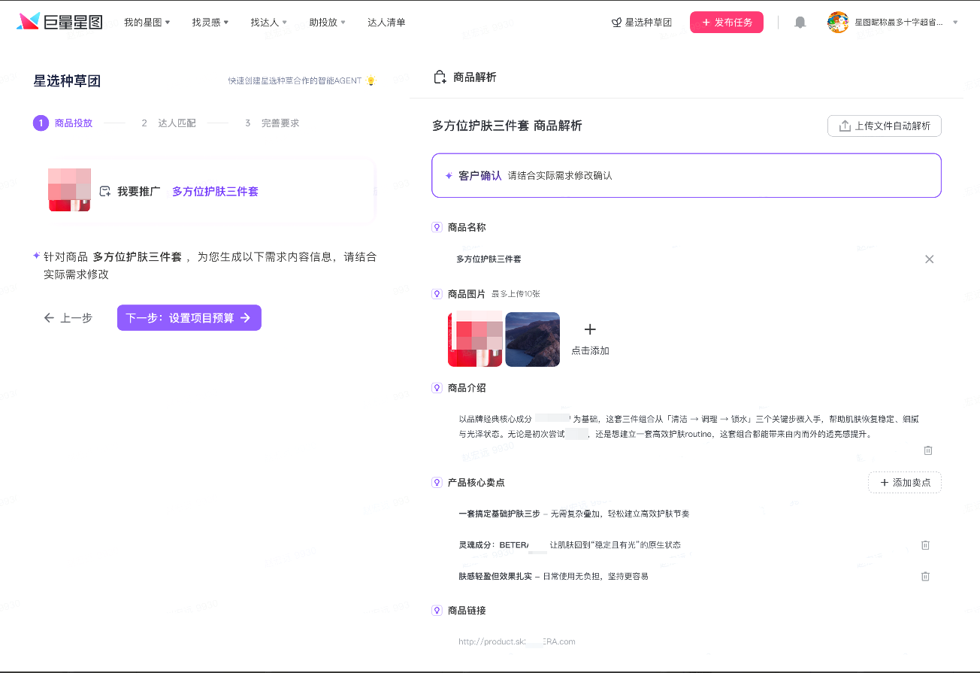Click the 多方位护肤三件套 商品解析 heading
The image size is (980, 673).
coord(507,126)
